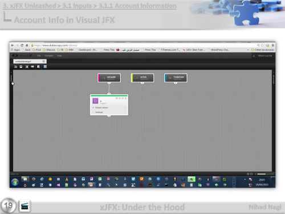Screen dimensions: 285x214
Task: Click the Nihad LogOut link
Action: (265, 55)
